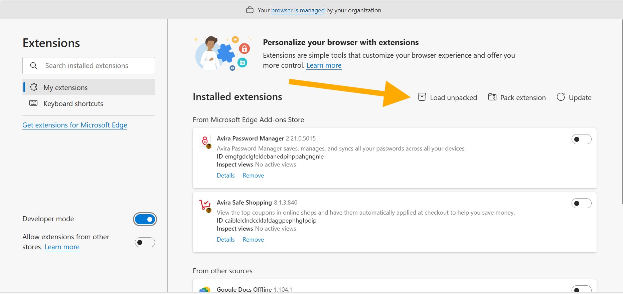The image size is (623, 294).
Task: Click the Update button
Action: [x=574, y=97]
